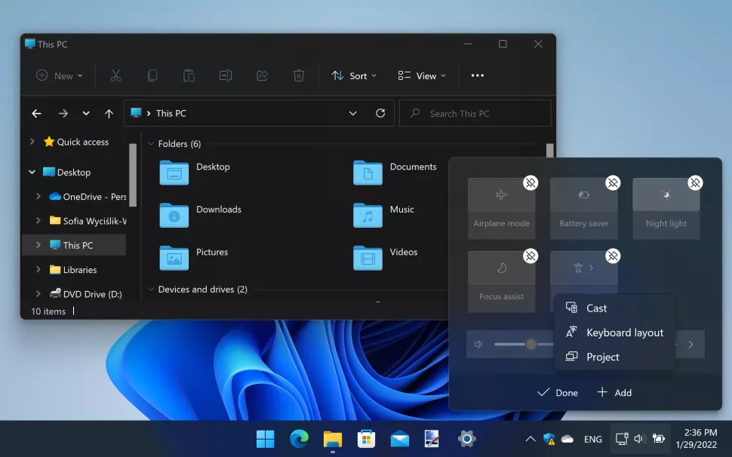Image resolution: width=732 pixels, height=457 pixels.
Task: Open address bar history dropdown
Action: tap(353, 113)
